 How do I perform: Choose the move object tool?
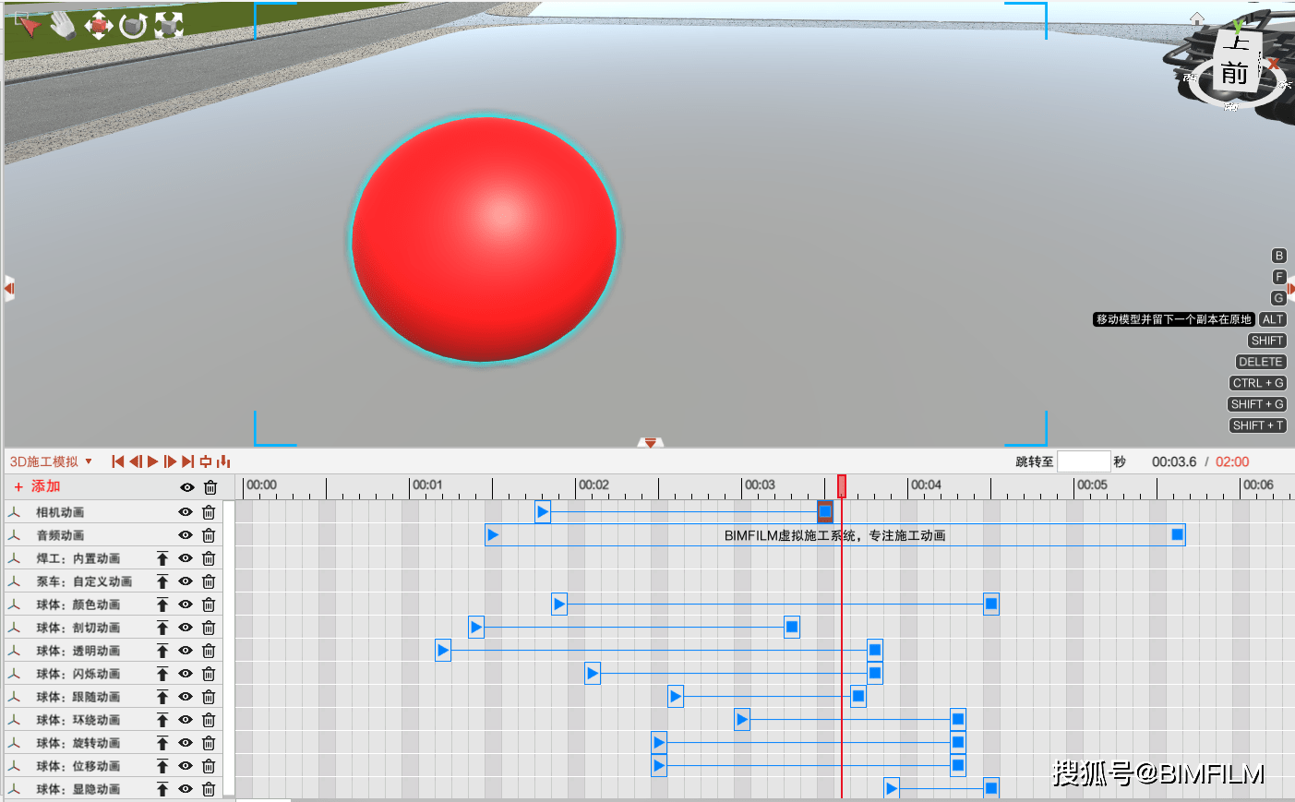point(99,25)
